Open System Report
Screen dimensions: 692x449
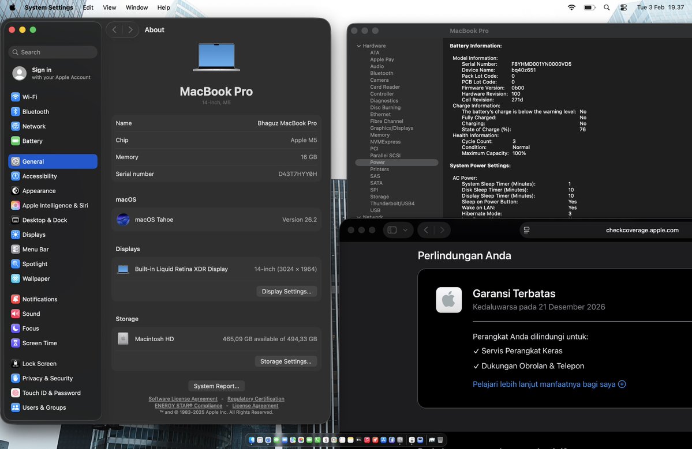point(216,386)
